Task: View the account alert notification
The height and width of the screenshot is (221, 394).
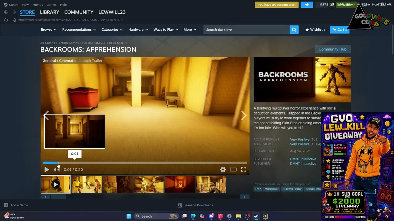Action: pyautogui.click(x=277, y=5)
